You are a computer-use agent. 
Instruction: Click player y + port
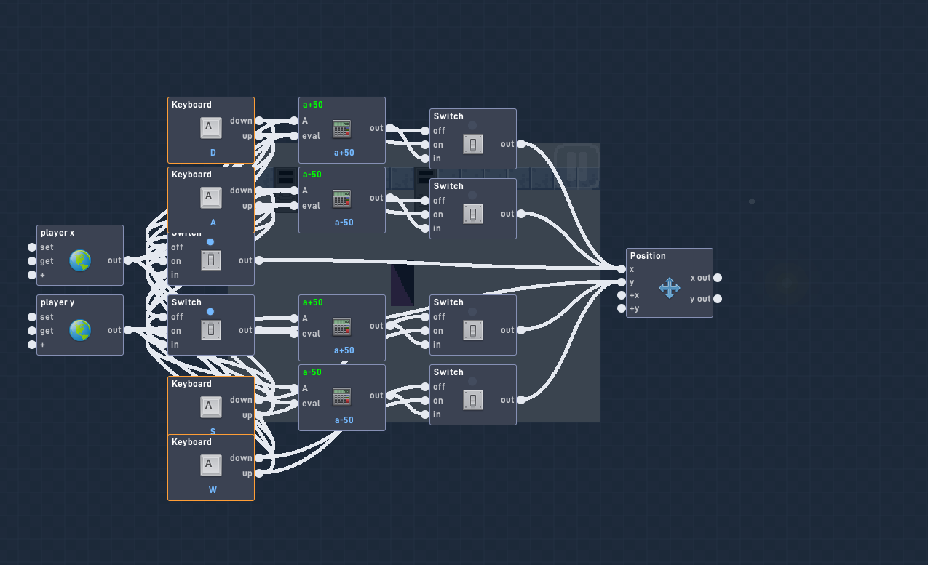point(32,345)
